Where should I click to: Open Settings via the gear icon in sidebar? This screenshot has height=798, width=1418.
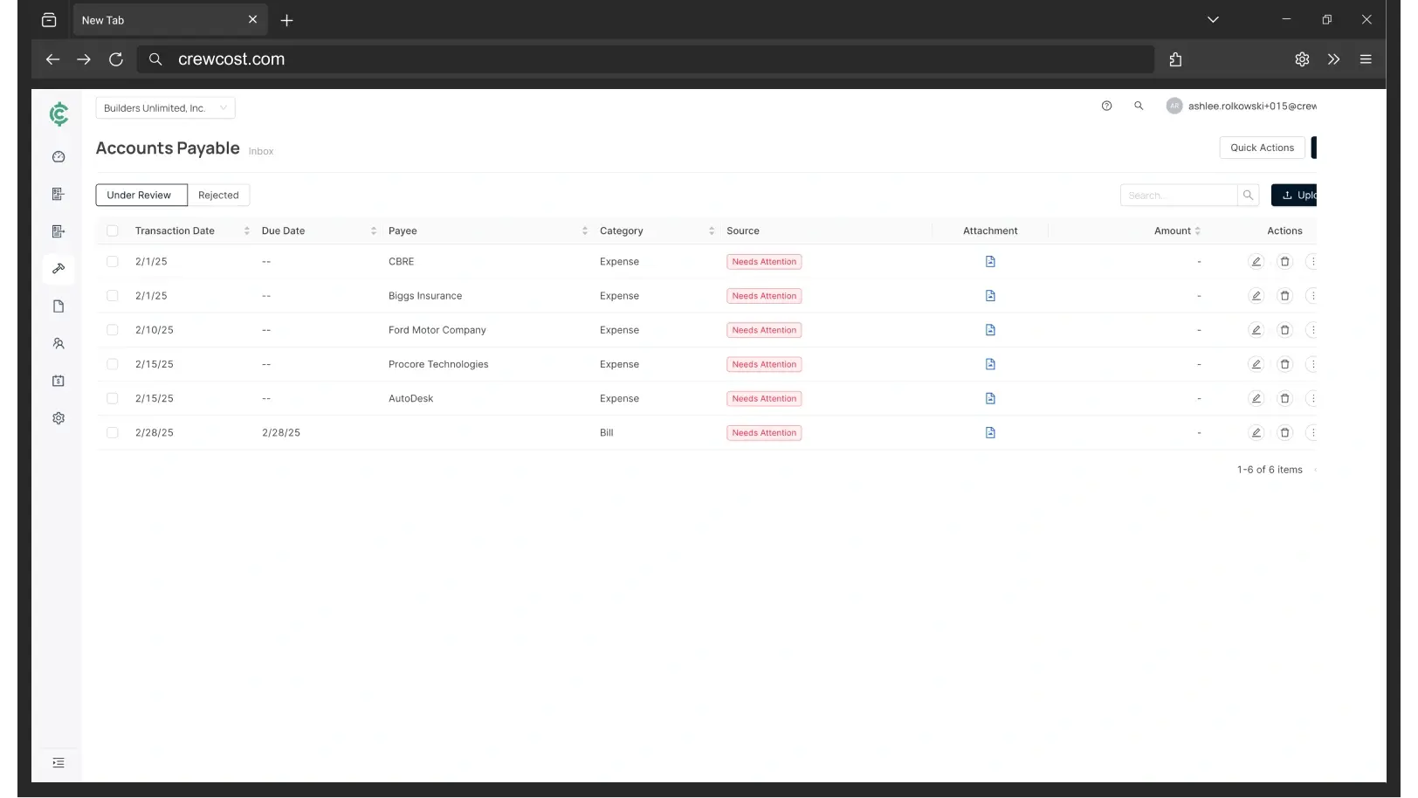click(58, 417)
